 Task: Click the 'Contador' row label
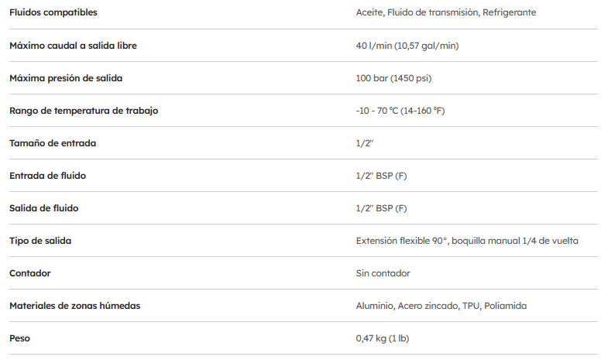pyautogui.click(x=29, y=273)
